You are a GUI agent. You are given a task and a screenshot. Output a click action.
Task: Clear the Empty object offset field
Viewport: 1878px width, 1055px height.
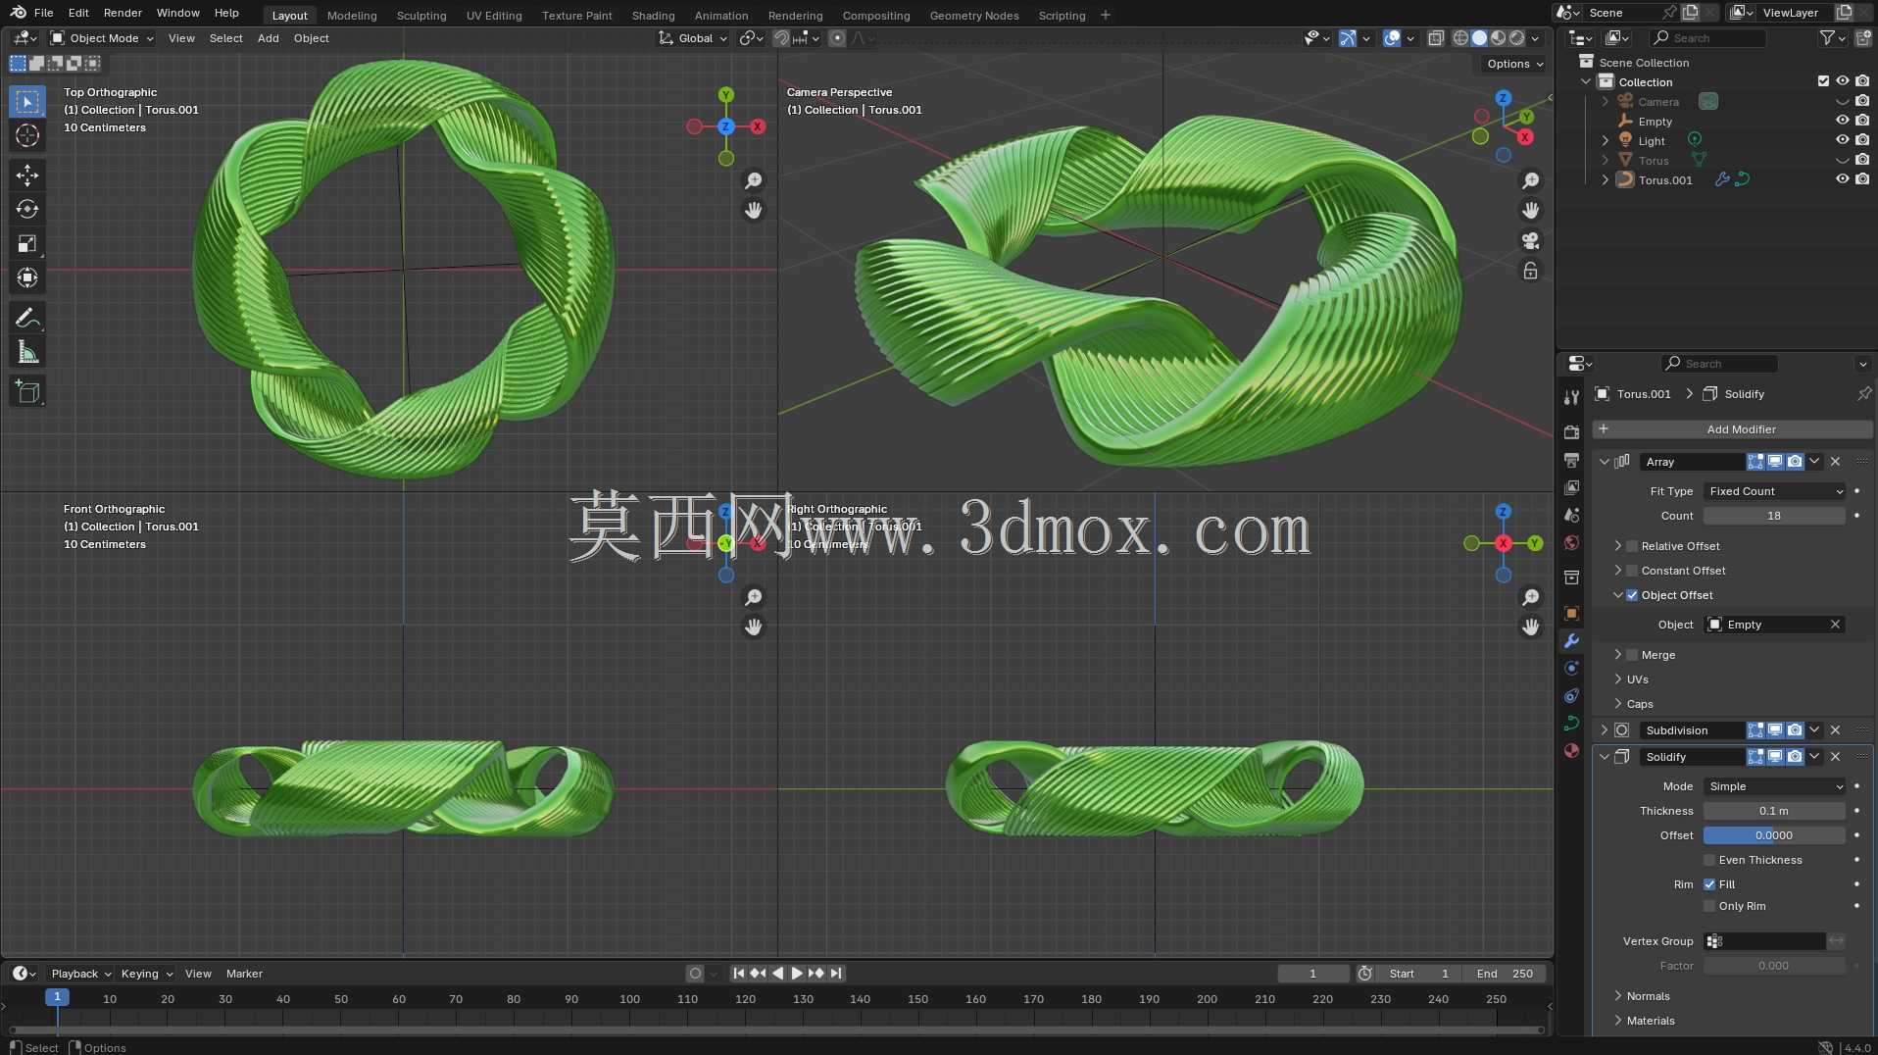click(1836, 625)
